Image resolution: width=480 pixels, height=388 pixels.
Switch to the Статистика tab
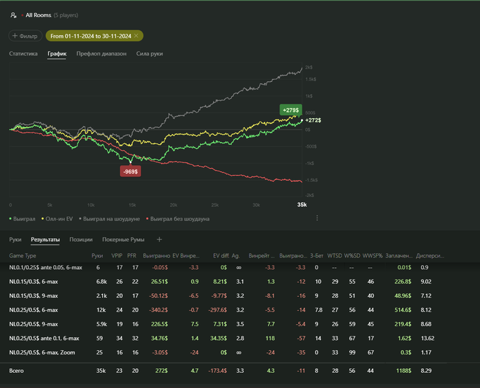click(23, 54)
